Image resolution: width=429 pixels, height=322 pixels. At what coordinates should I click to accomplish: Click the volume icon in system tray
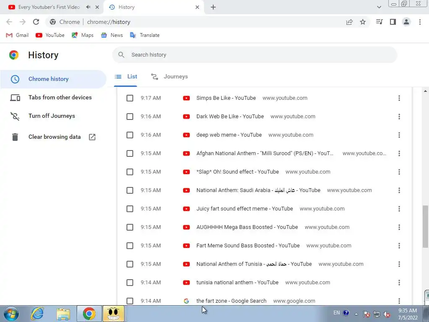(387, 314)
